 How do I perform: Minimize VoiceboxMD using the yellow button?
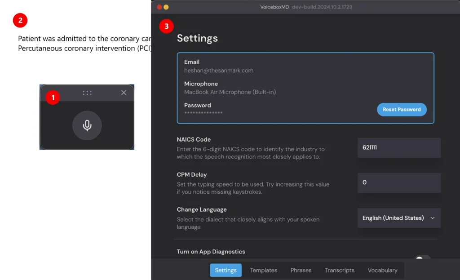pyautogui.click(x=166, y=7)
